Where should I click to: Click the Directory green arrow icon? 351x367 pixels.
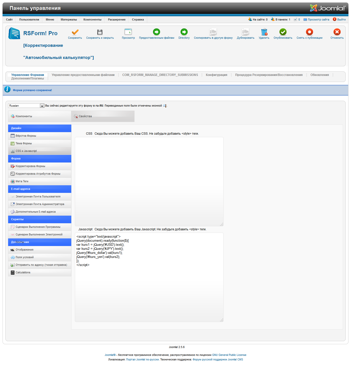click(184, 32)
